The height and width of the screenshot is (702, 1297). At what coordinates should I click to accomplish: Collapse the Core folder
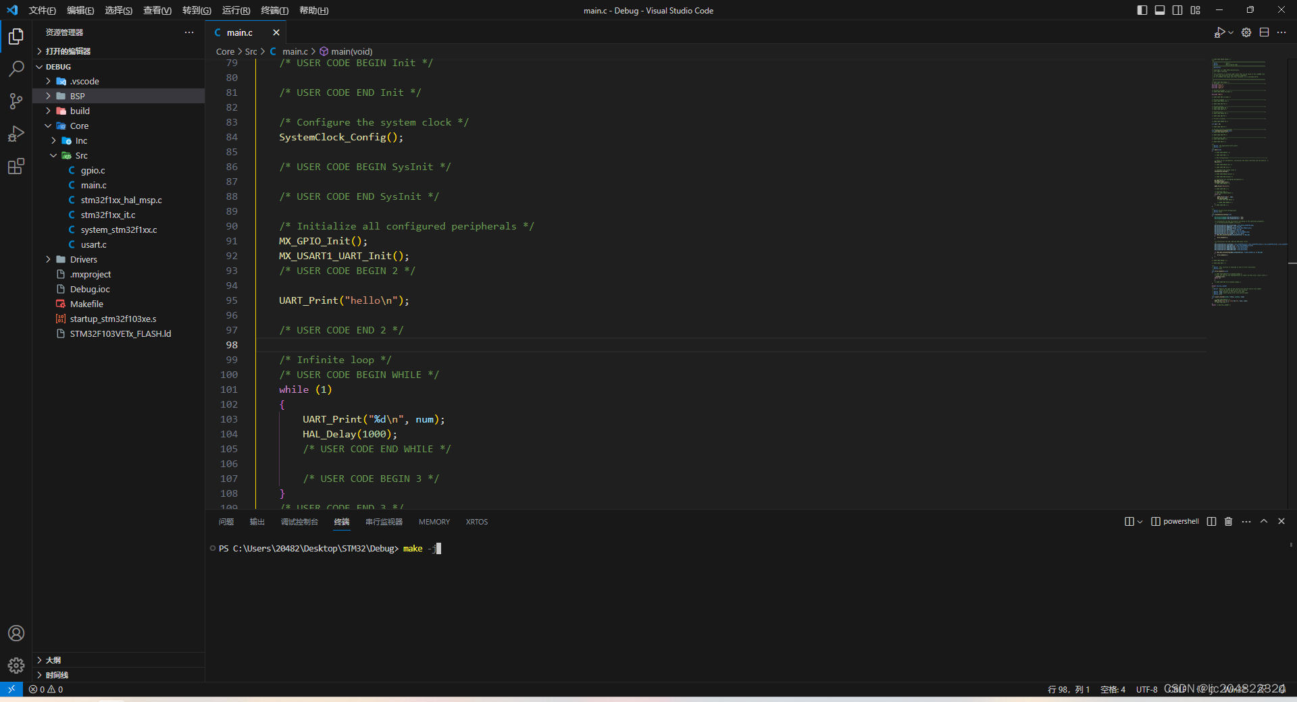(119, 126)
